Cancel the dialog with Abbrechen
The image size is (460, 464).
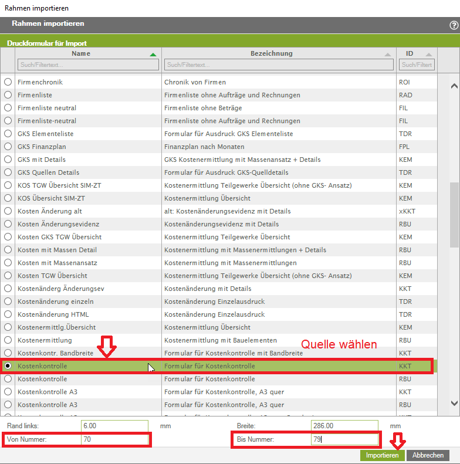point(428,455)
